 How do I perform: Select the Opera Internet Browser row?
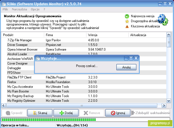click(84, 50)
